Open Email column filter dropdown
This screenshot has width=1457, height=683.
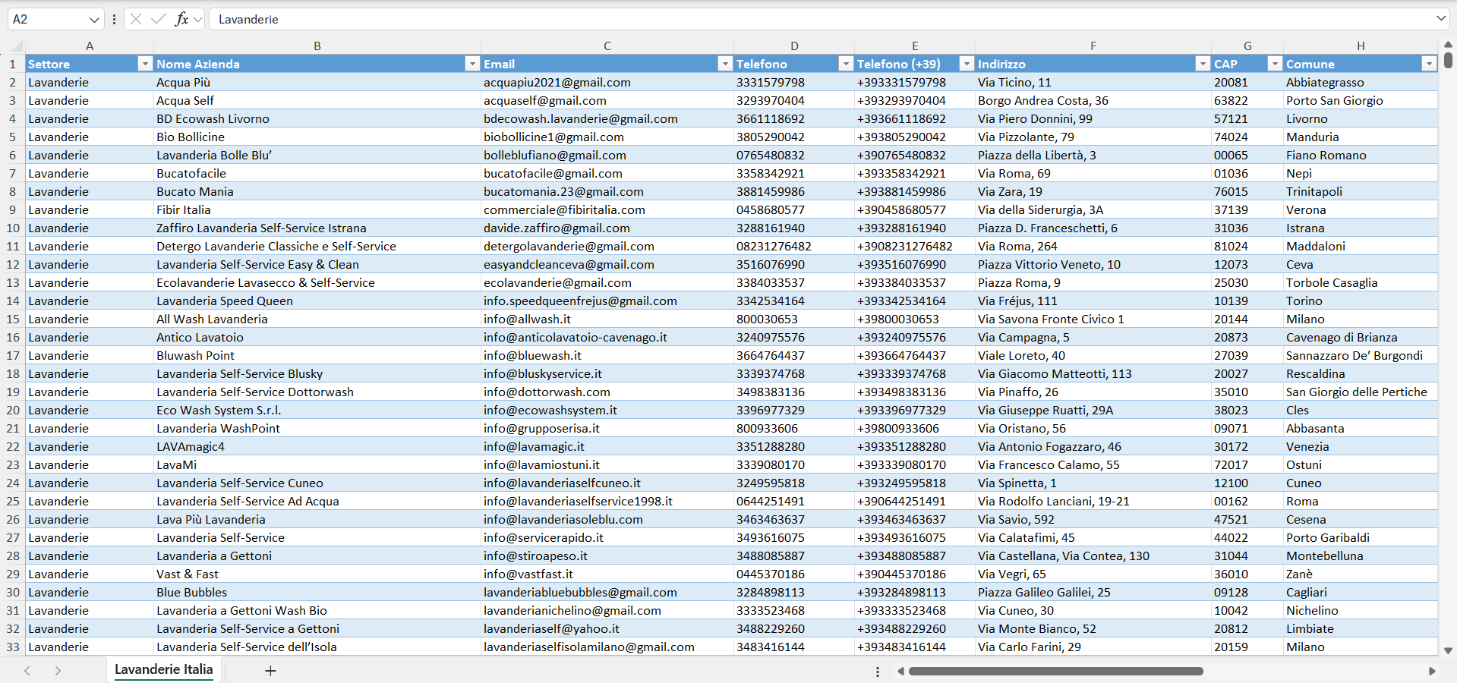(x=725, y=64)
